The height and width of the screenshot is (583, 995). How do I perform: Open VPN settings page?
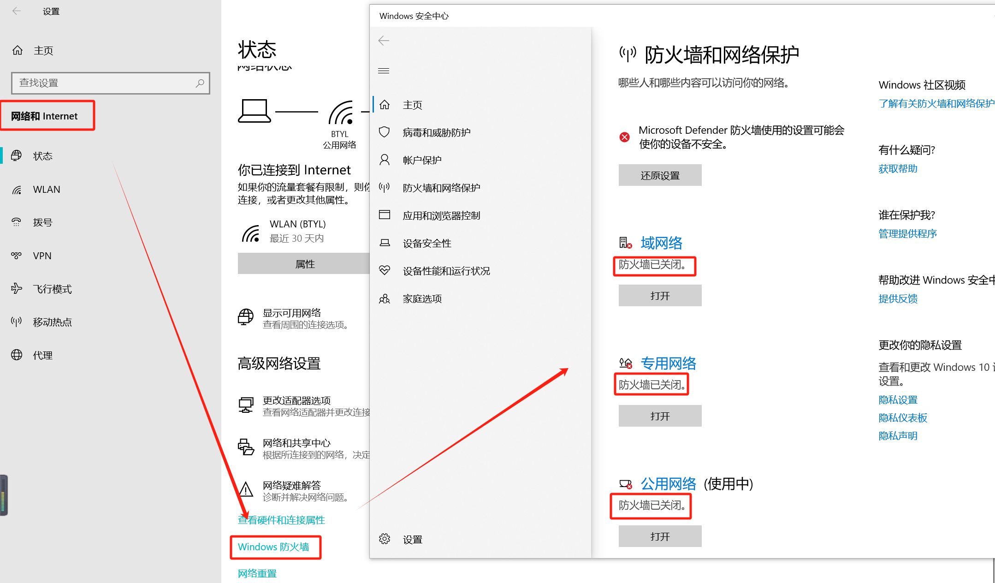[42, 256]
